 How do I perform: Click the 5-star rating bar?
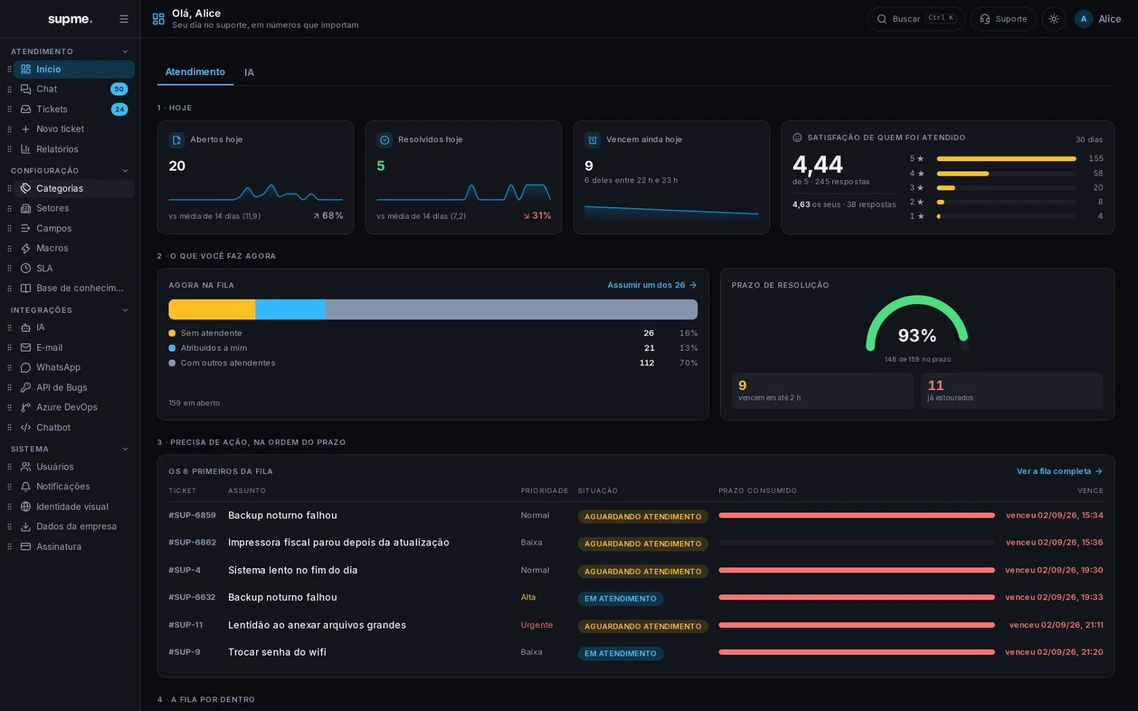point(1006,158)
